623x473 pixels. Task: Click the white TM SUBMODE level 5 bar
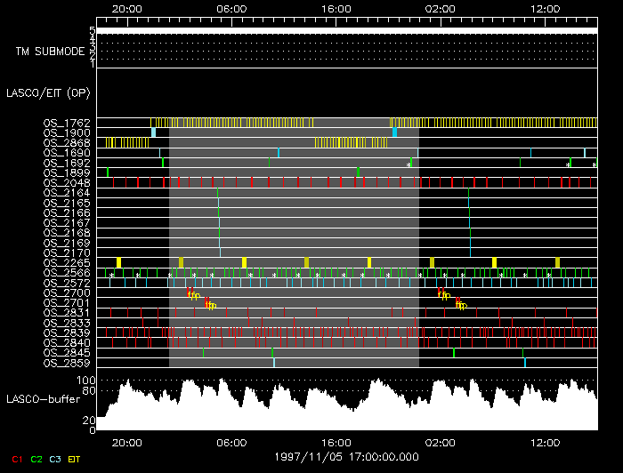[x=347, y=31]
